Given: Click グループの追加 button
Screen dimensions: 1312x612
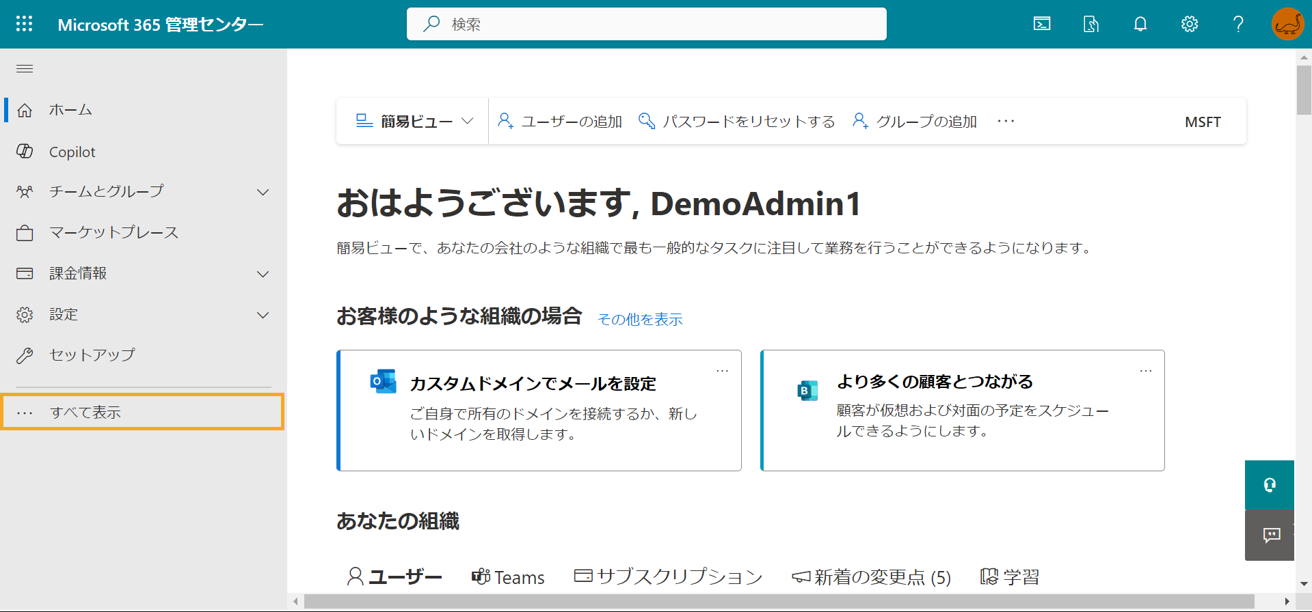Looking at the screenshot, I should 915,121.
